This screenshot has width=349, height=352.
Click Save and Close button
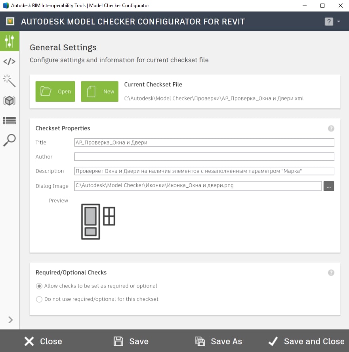coord(306,341)
